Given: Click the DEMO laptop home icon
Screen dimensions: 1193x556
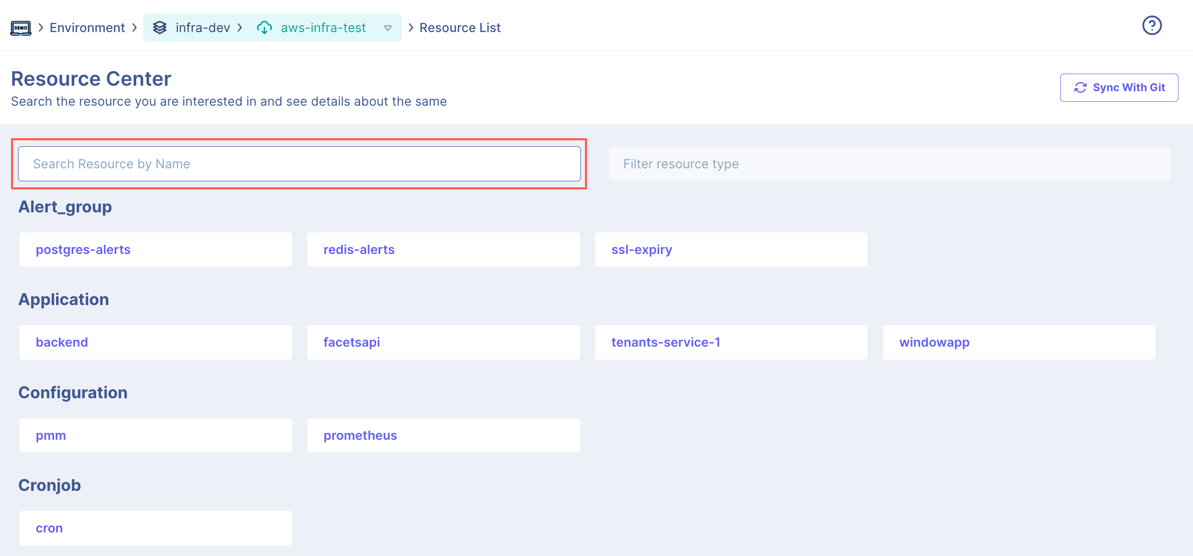Looking at the screenshot, I should [21, 28].
